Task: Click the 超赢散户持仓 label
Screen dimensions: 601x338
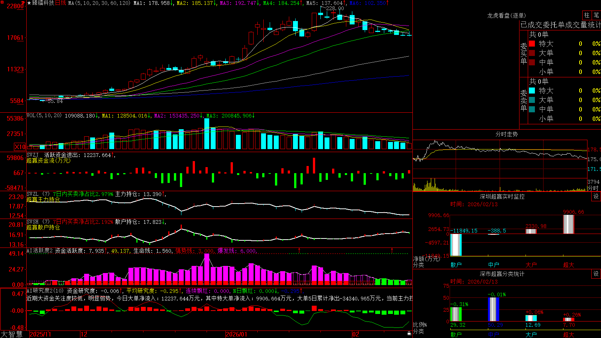Action: coord(43,228)
